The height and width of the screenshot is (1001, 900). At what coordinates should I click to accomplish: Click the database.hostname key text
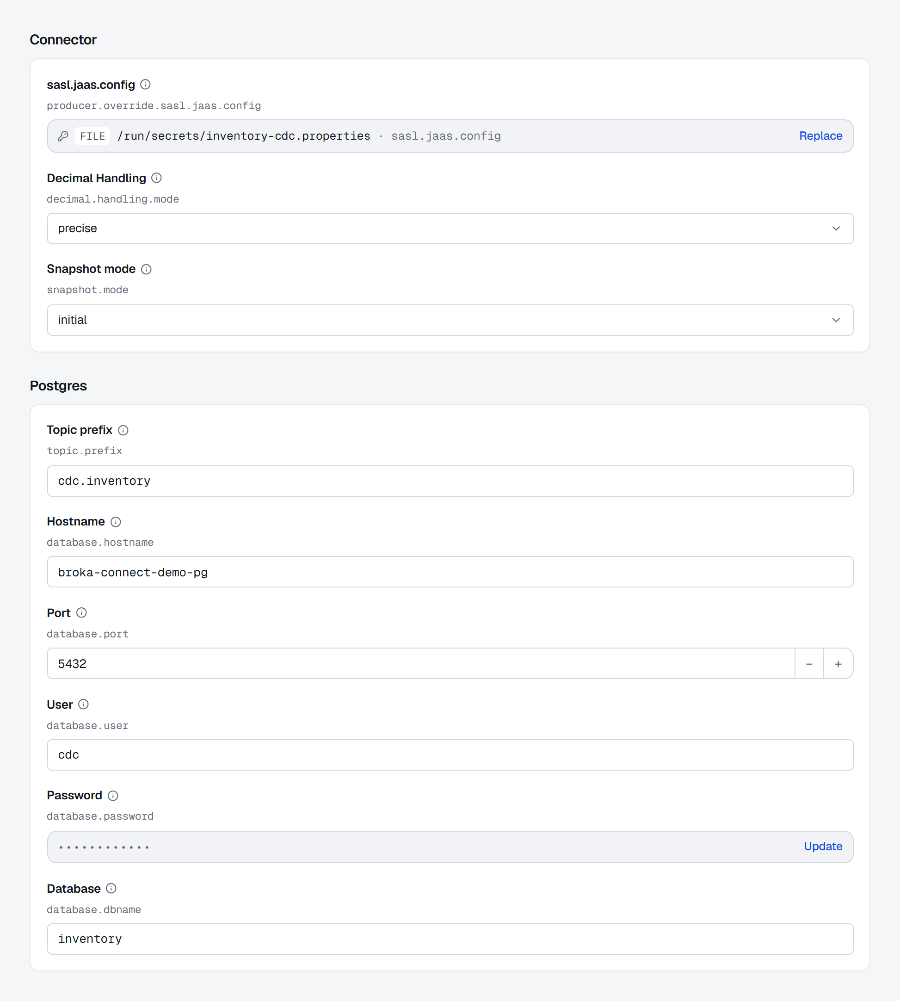[x=100, y=543]
